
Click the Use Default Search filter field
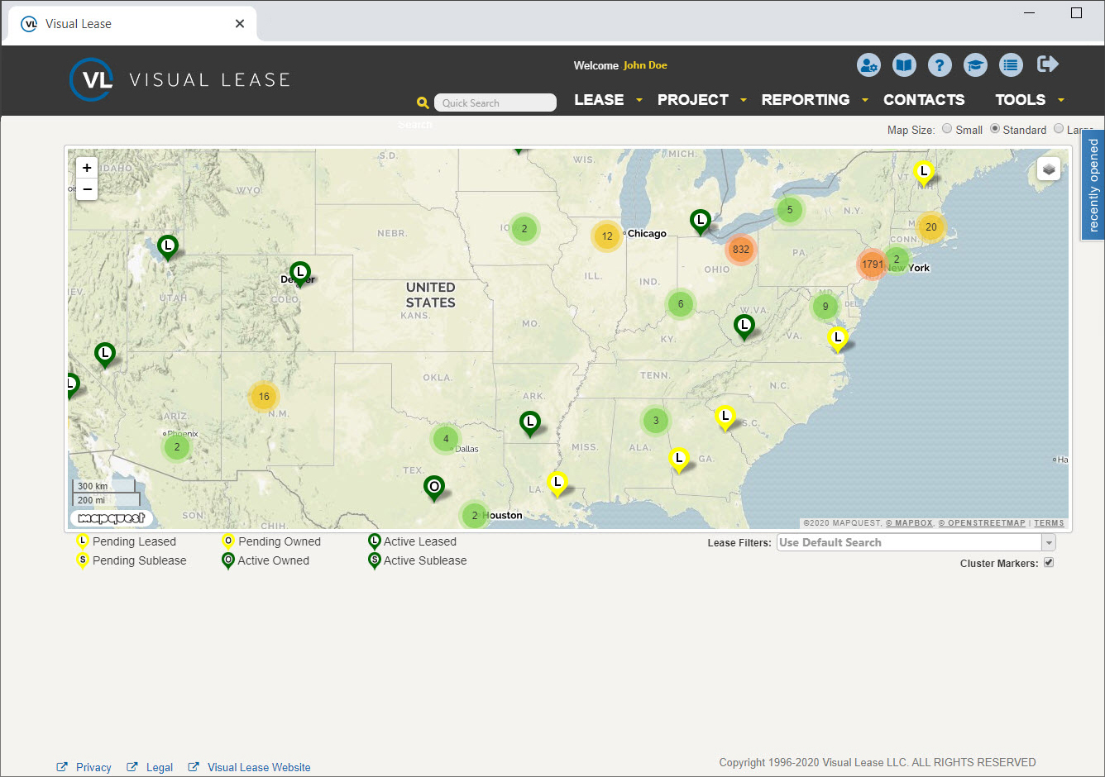pyautogui.click(x=910, y=542)
